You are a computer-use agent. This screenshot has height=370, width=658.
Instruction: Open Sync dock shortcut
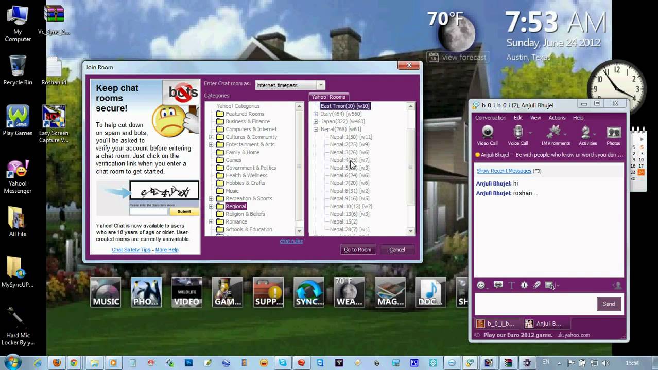point(309,292)
